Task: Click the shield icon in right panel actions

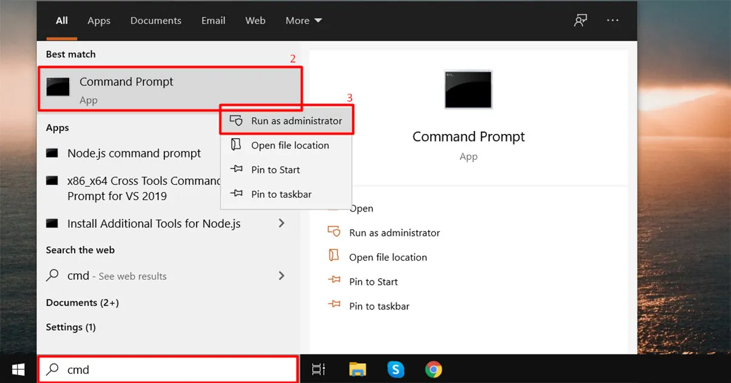Action: tap(334, 232)
